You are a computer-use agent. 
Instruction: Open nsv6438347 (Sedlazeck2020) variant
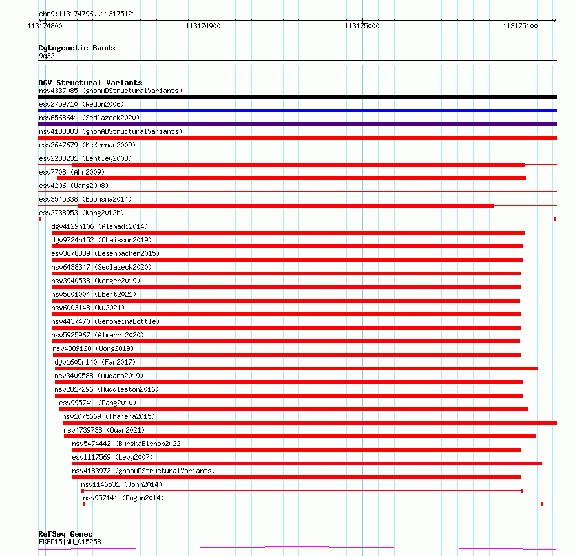coord(286,273)
